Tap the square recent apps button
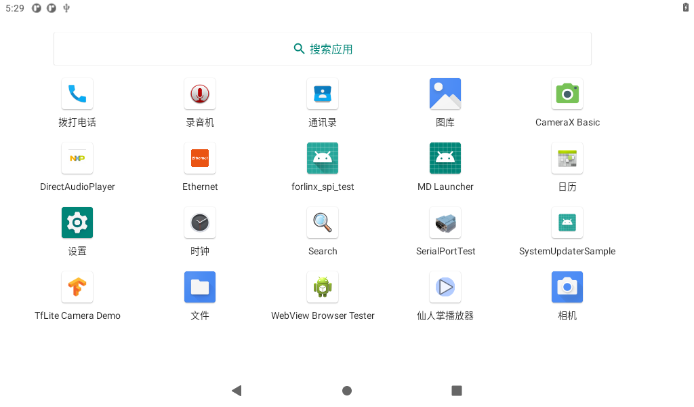Image resolution: width=694 pixels, height=407 pixels. click(x=457, y=391)
